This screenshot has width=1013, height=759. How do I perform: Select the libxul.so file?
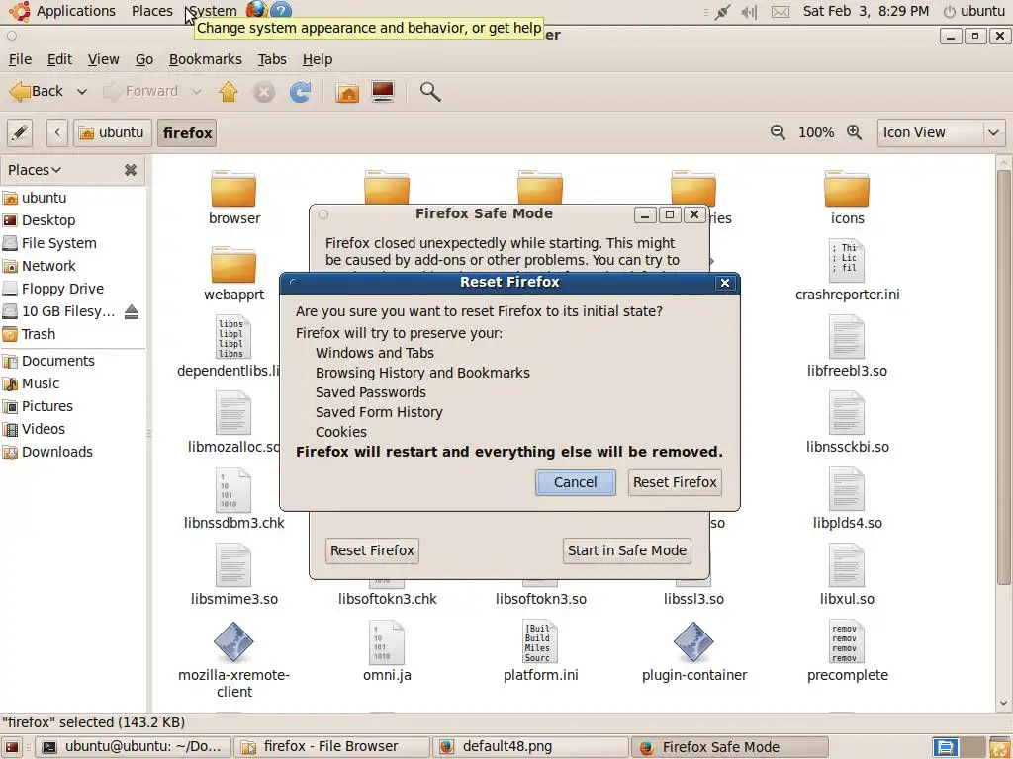[847, 565]
